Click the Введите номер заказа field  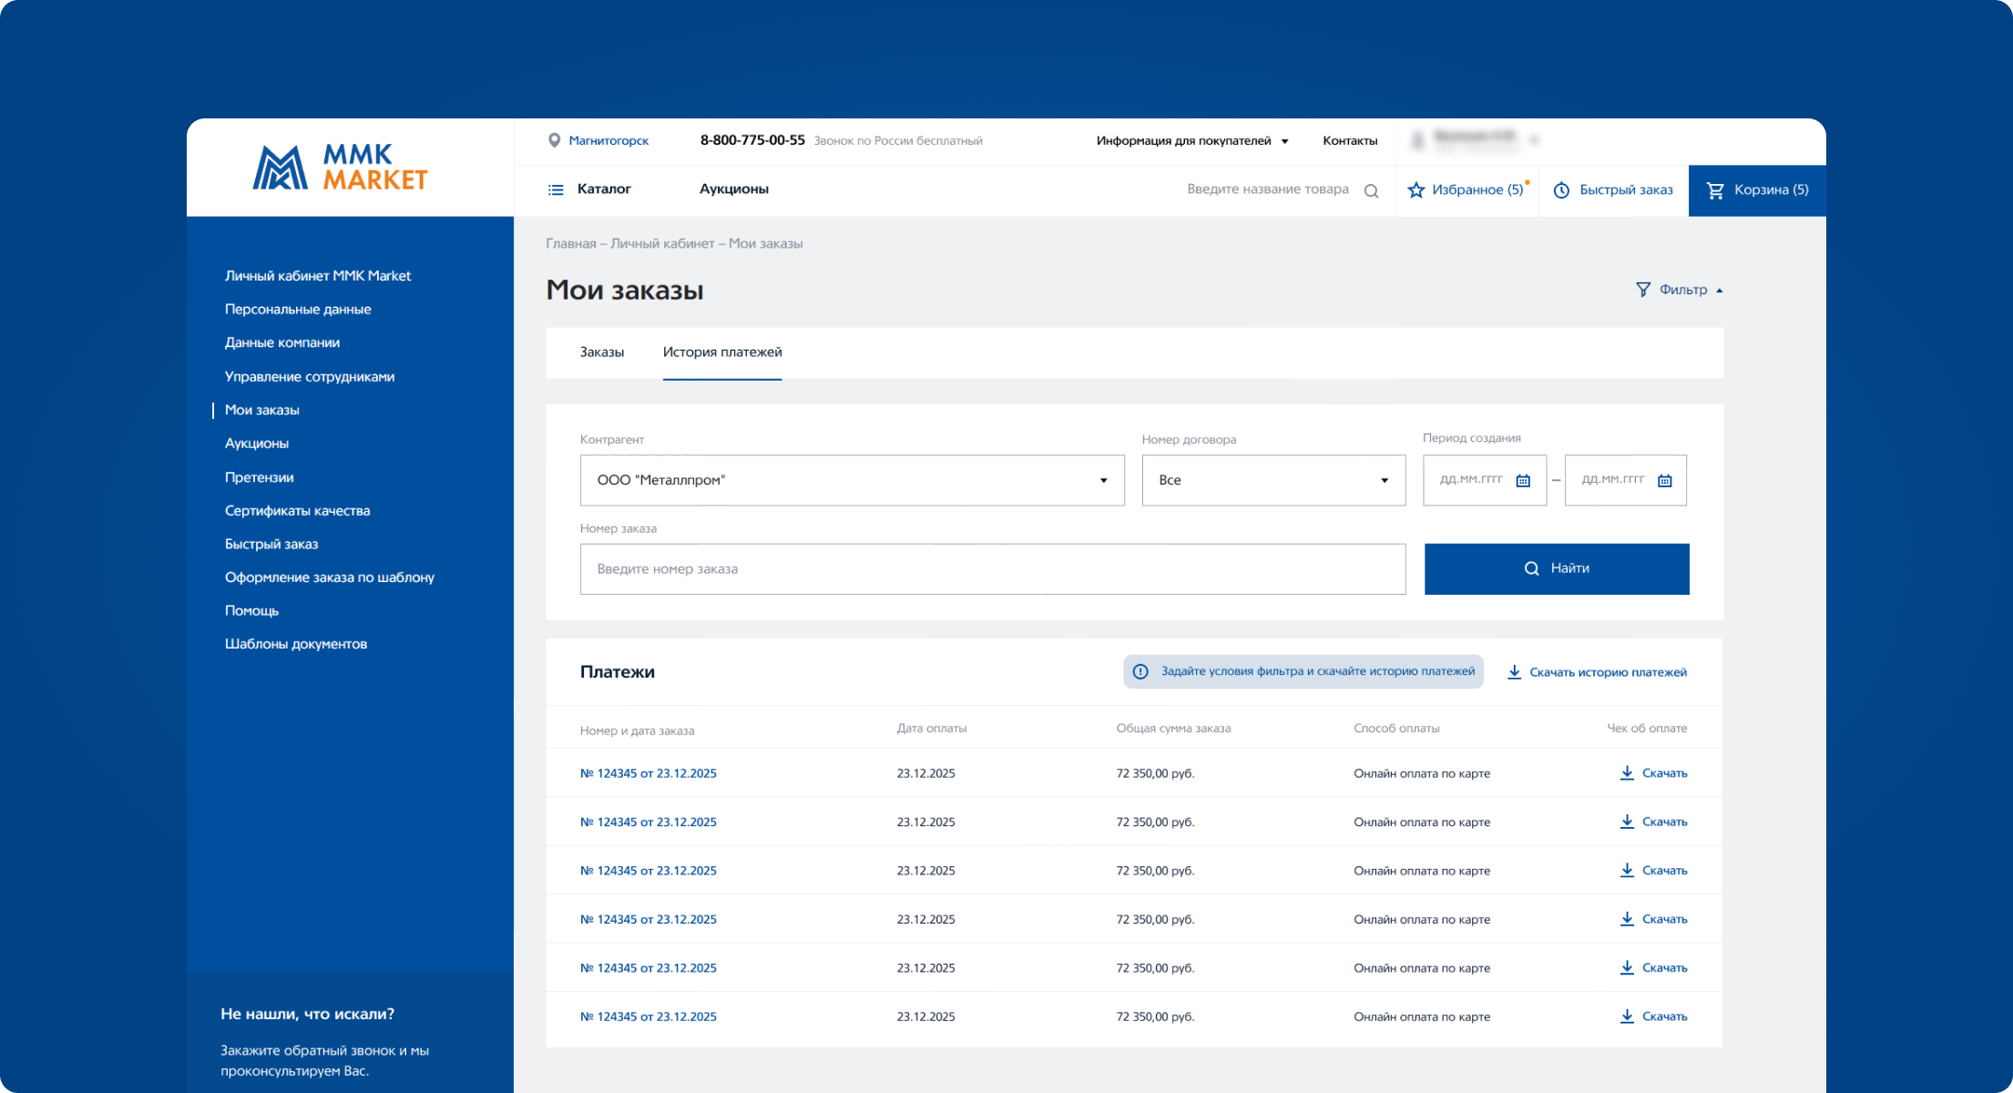click(992, 569)
